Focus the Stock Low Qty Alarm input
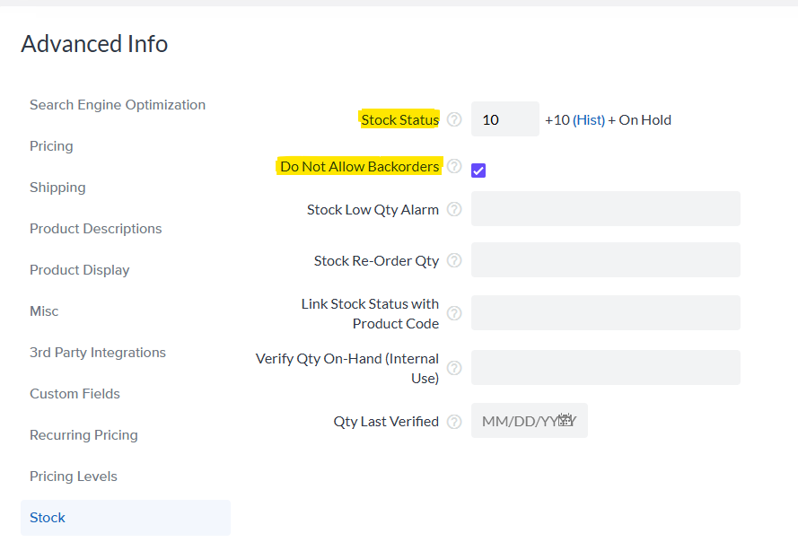This screenshot has width=798, height=551. tap(605, 209)
